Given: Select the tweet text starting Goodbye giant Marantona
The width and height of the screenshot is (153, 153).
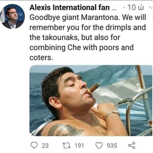Looking at the screenshot, I should tap(88, 38).
